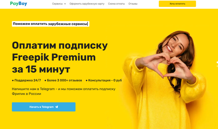This screenshot has width=218, height=129.
Task: Click the Оплатим подписку headline line
Action: (60, 46)
